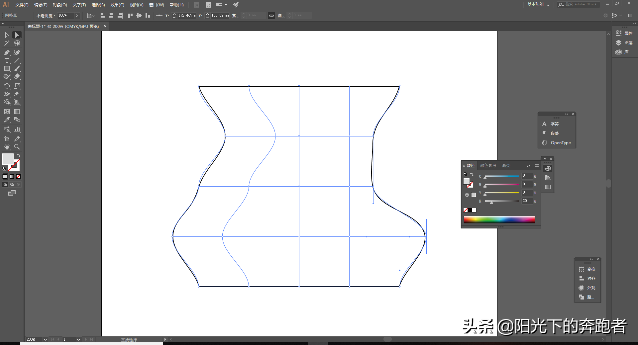
Task: Click horizontal align left icon
Action: point(102,16)
